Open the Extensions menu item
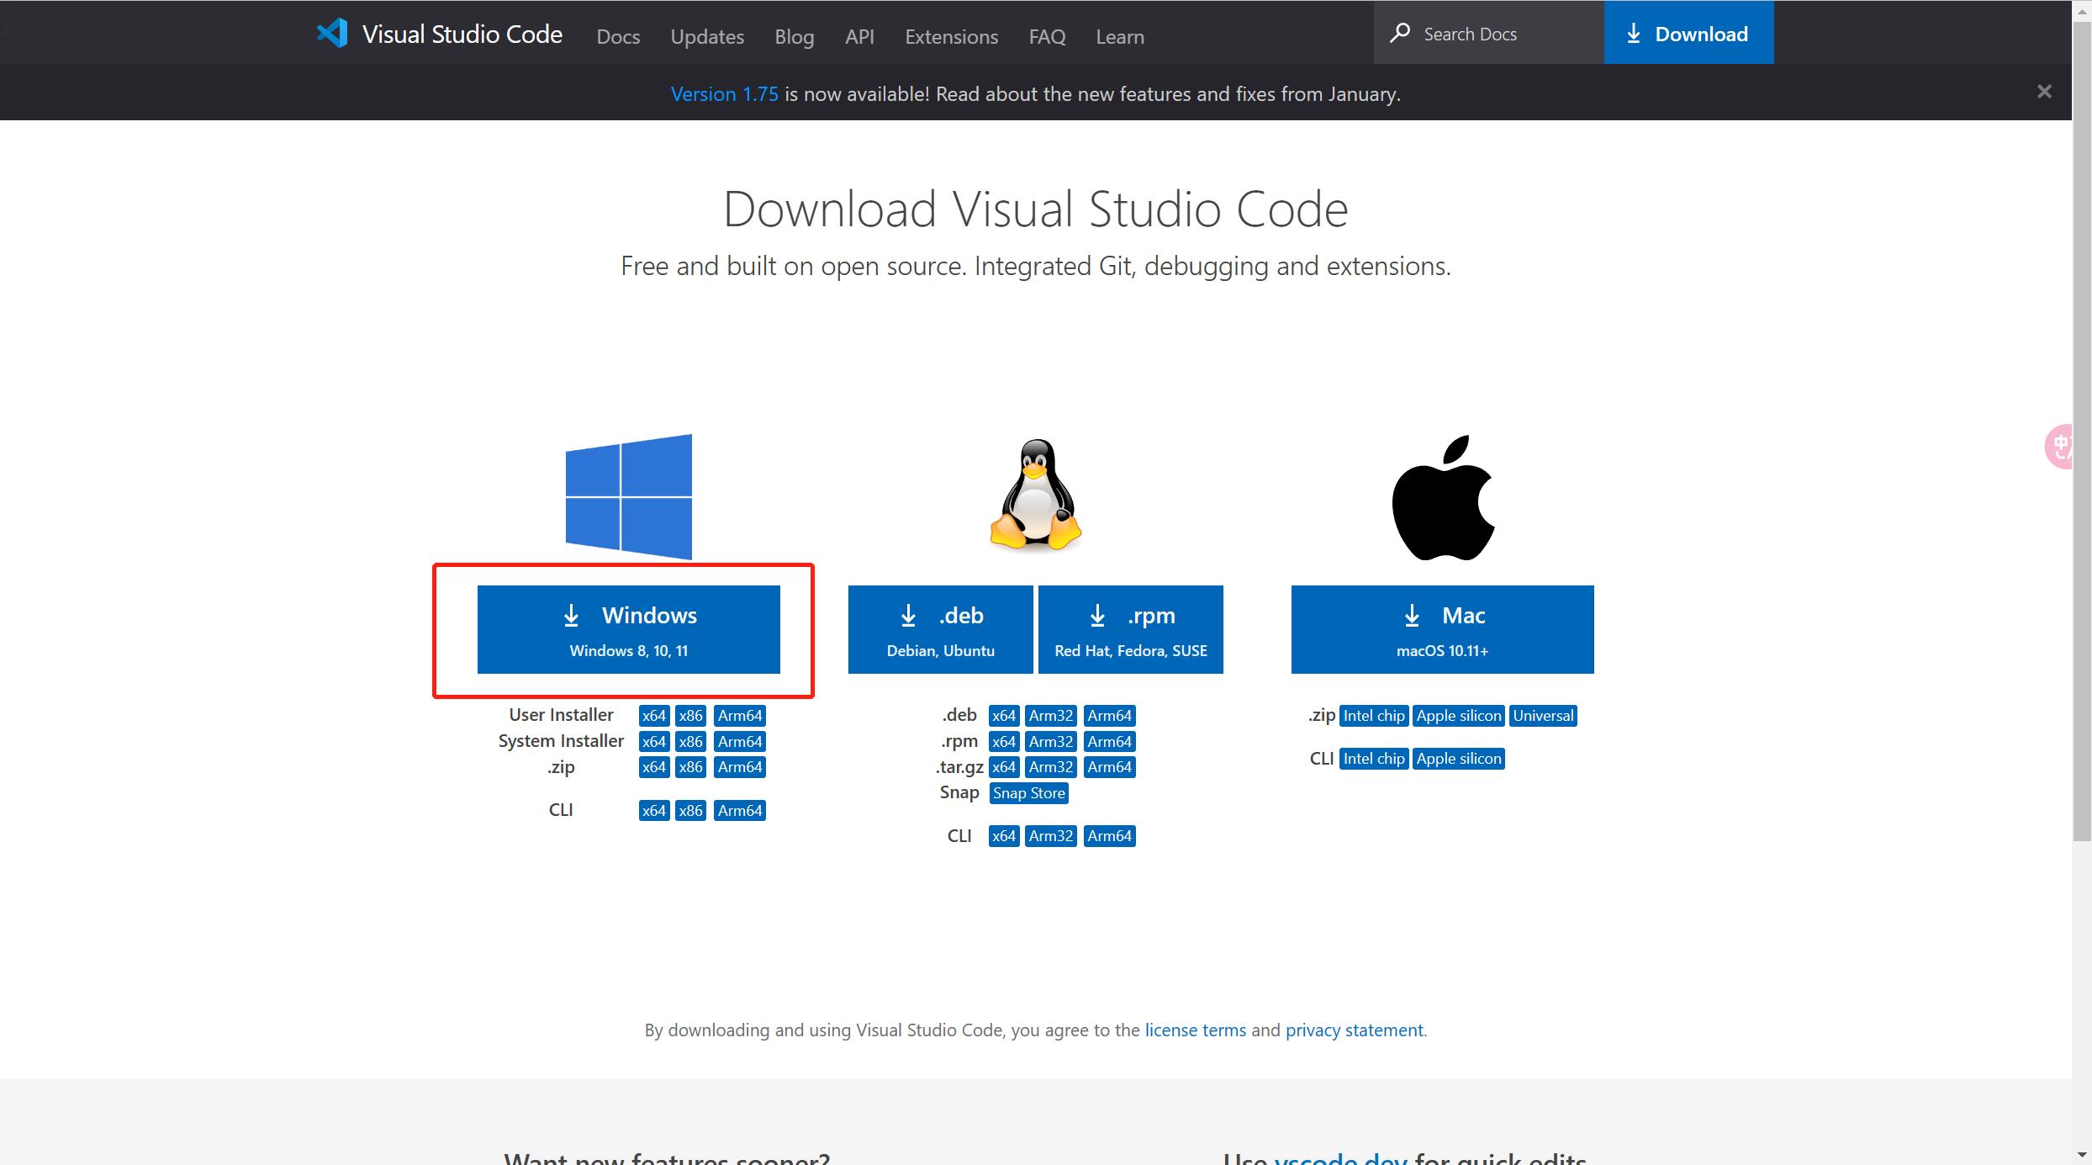Screen dimensions: 2092x1165 [x=951, y=36]
